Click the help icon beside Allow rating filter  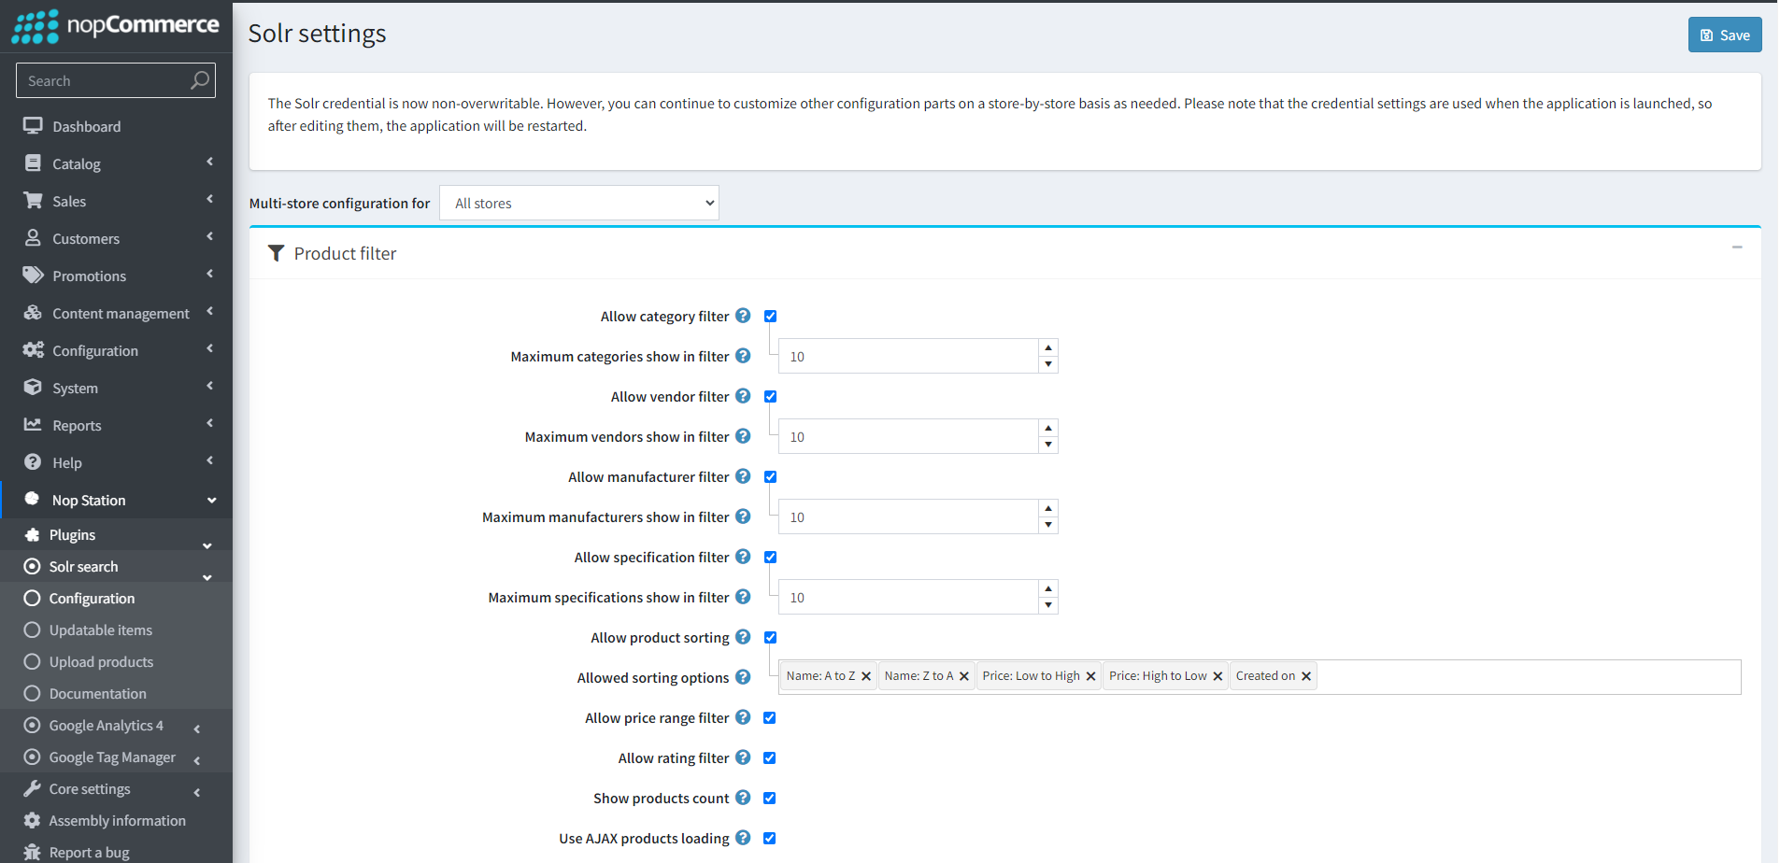click(x=743, y=757)
